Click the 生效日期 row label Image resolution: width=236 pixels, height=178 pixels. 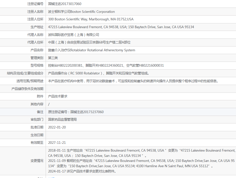(37, 135)
